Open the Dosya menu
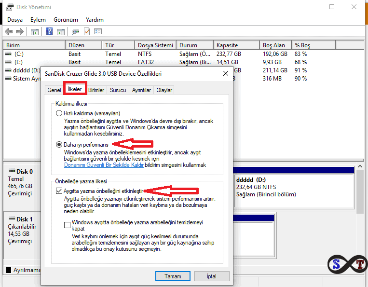 15,20
